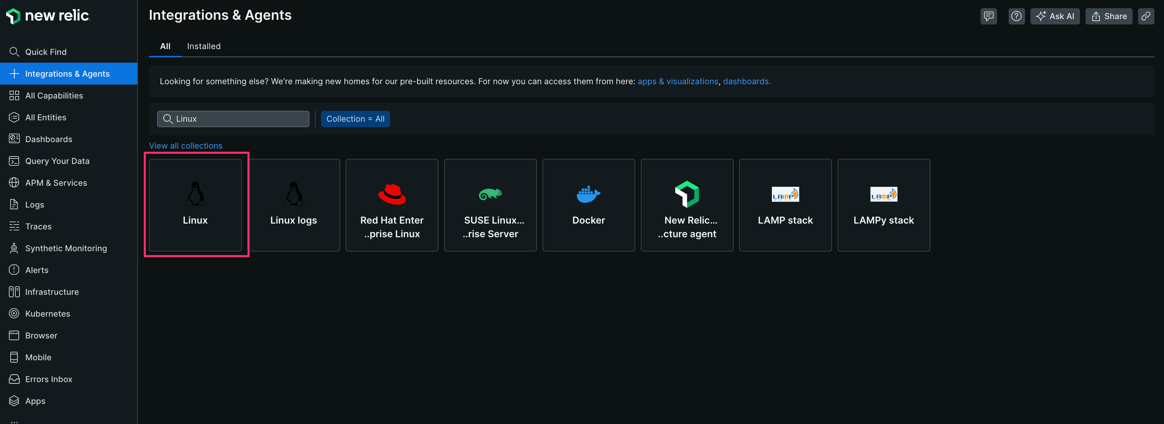
Task: Open the Quick Find search icon
Action: point(14,51)
